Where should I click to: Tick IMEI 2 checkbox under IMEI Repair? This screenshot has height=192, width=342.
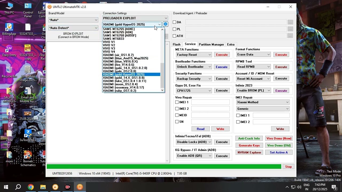tap(238, 122)
